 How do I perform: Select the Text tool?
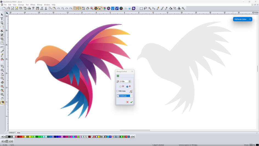[x=2, y=19]
